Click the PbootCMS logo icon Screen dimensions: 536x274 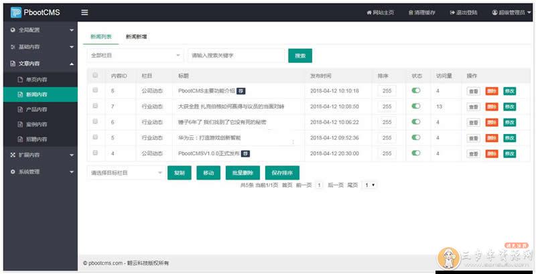pyautogui.click(x=16, y=12)
